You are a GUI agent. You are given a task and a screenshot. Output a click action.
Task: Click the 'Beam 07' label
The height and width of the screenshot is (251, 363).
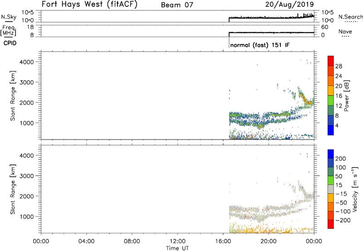[177, 5]
